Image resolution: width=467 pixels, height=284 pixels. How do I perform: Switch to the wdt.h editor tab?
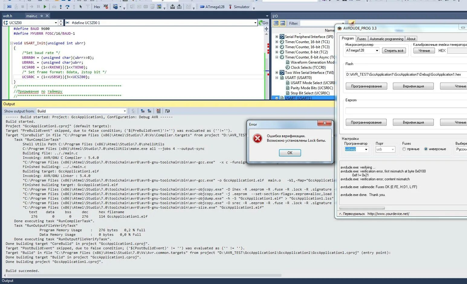(x=8, y=16)
